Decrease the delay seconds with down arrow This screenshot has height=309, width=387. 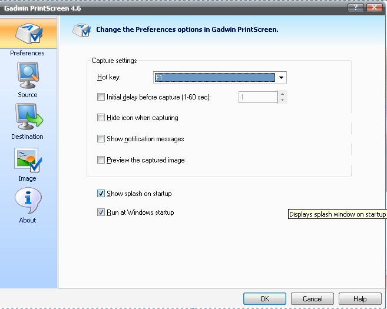282,100
